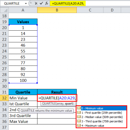Click the quart argument in tooltip
The width and height of the screenshot is (130, 130).
(69, 103)
